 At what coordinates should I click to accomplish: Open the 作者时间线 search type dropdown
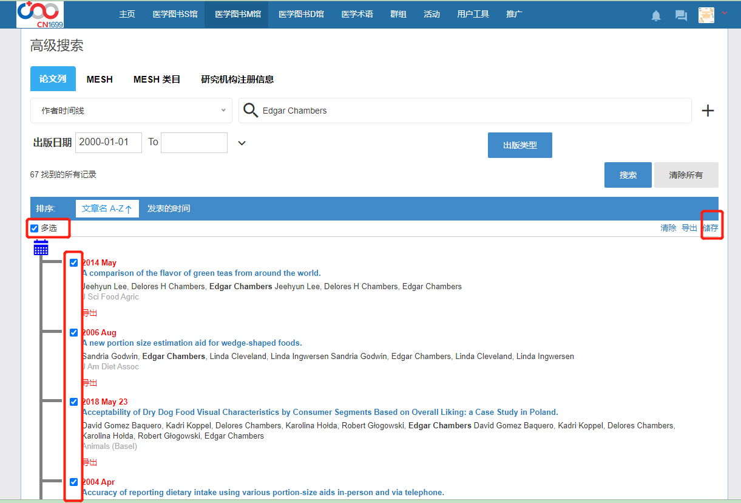131,111
